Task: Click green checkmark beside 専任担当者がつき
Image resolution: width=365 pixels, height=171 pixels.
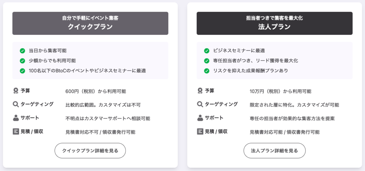Action: point(207,61)
